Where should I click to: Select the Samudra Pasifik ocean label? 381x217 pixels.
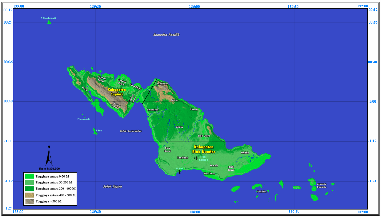[166, 35]
